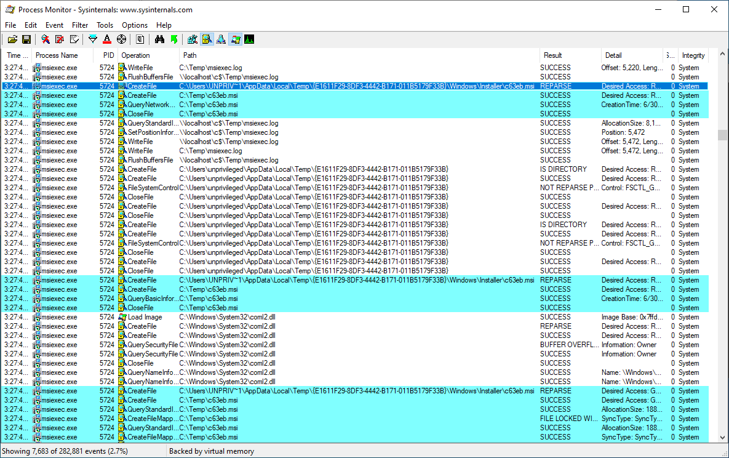Clear the event display with eraser icon
This screenshot has width=729, height=458.
point(74,39)
